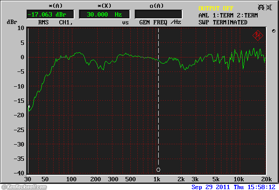Click the 30.000 Hz frequency readout
This screenshot has width=279, height=190.
pyautogui.click(x=105, y=14)
